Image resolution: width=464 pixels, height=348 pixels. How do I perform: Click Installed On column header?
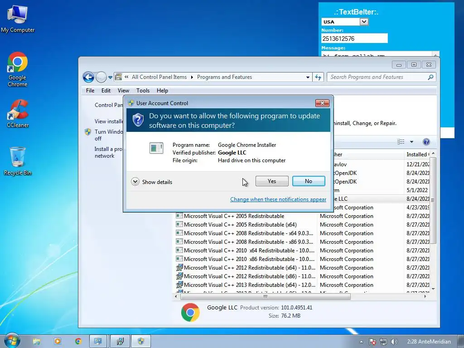click(x=417, y=154)
